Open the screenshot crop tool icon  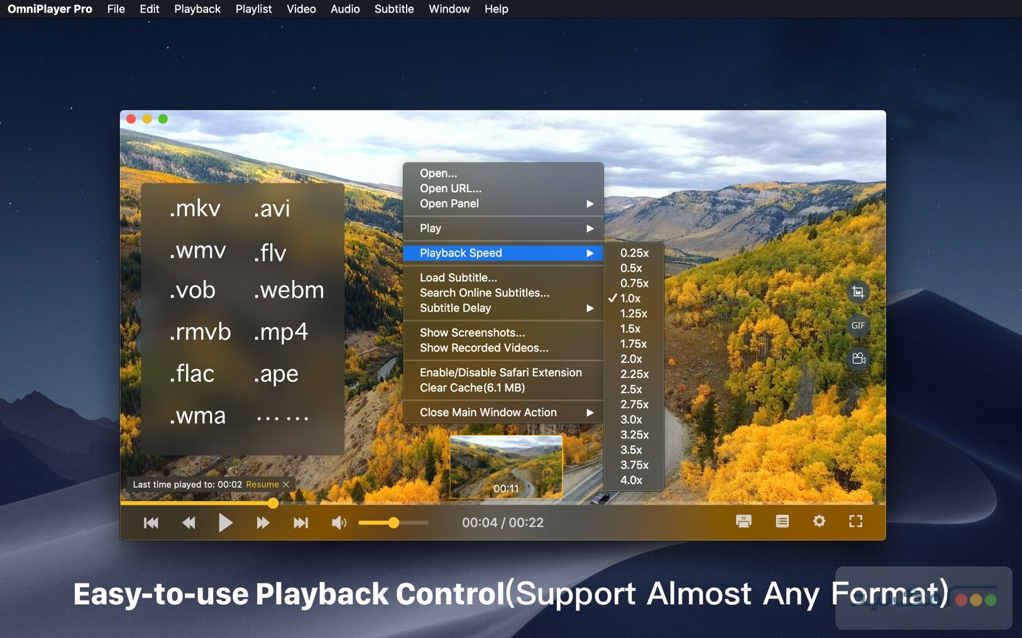(859, 292)
